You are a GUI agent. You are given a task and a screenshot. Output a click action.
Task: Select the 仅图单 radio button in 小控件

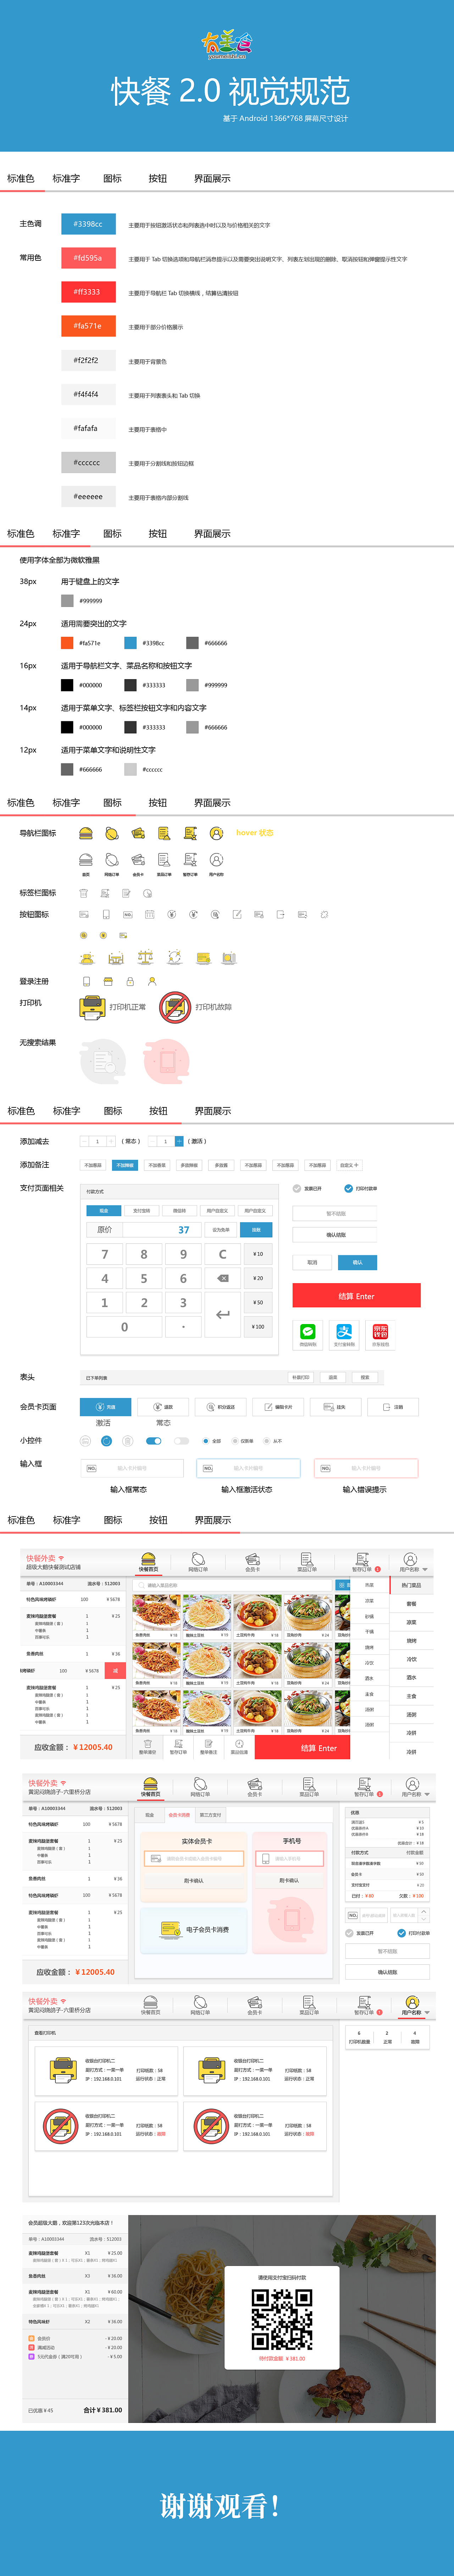(236, 1441)
